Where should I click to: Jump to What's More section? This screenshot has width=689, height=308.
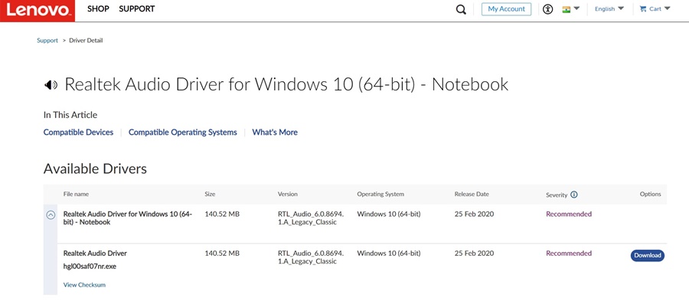(x=275, y=133)
